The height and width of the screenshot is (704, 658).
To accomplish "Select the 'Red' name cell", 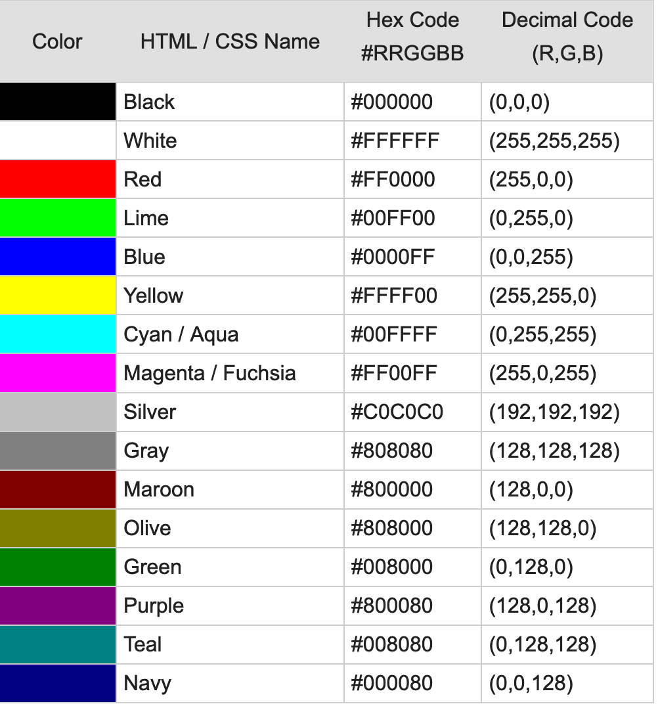I will point(230,179).
